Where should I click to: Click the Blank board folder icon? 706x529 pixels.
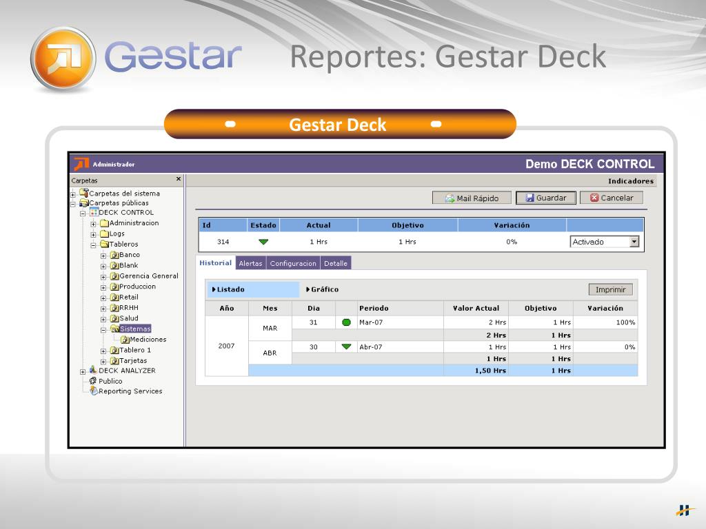click(114, 265)
